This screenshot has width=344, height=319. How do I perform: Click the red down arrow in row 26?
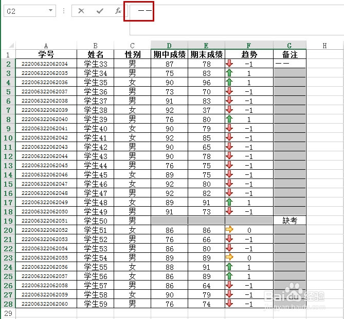[229, 285]
